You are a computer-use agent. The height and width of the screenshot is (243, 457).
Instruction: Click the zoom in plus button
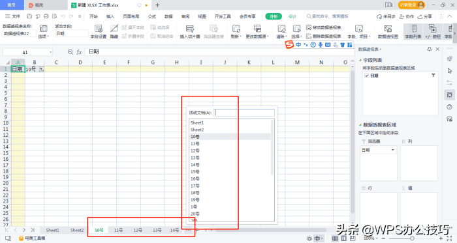coord(441,238)
